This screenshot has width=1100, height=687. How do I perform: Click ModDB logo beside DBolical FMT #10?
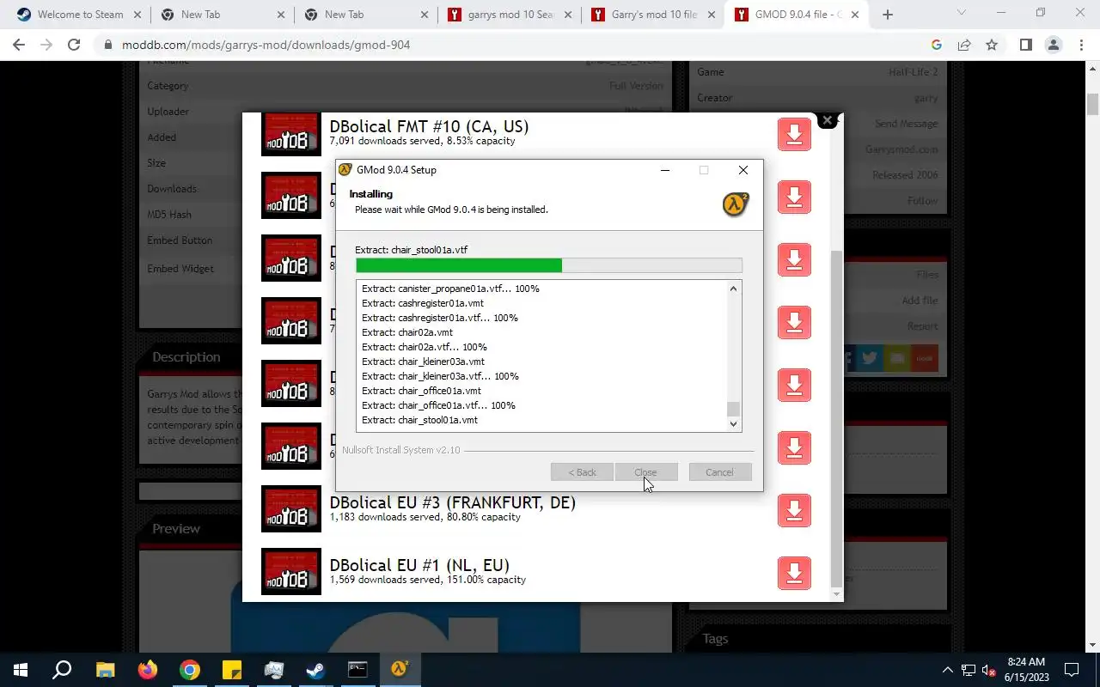coord(291,135)
